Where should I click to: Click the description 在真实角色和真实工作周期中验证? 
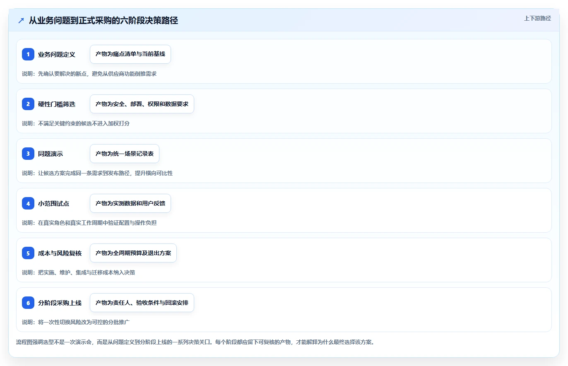(89, 223)
